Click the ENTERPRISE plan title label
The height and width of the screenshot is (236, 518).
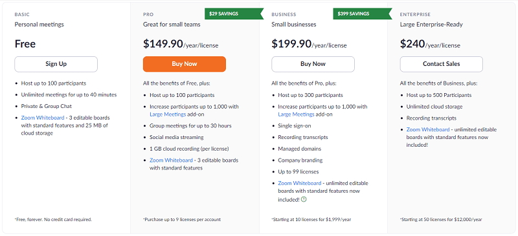pos(415,14)
